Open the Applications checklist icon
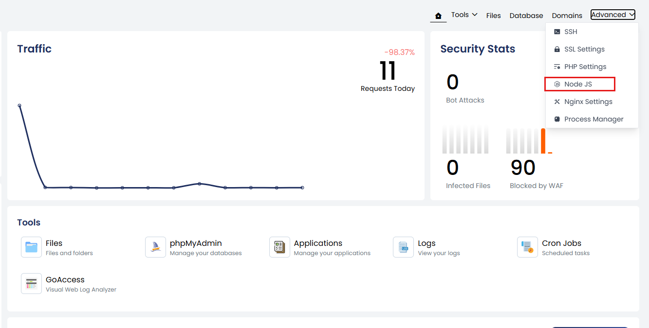 pyautogui.click(x=279, y=247)
